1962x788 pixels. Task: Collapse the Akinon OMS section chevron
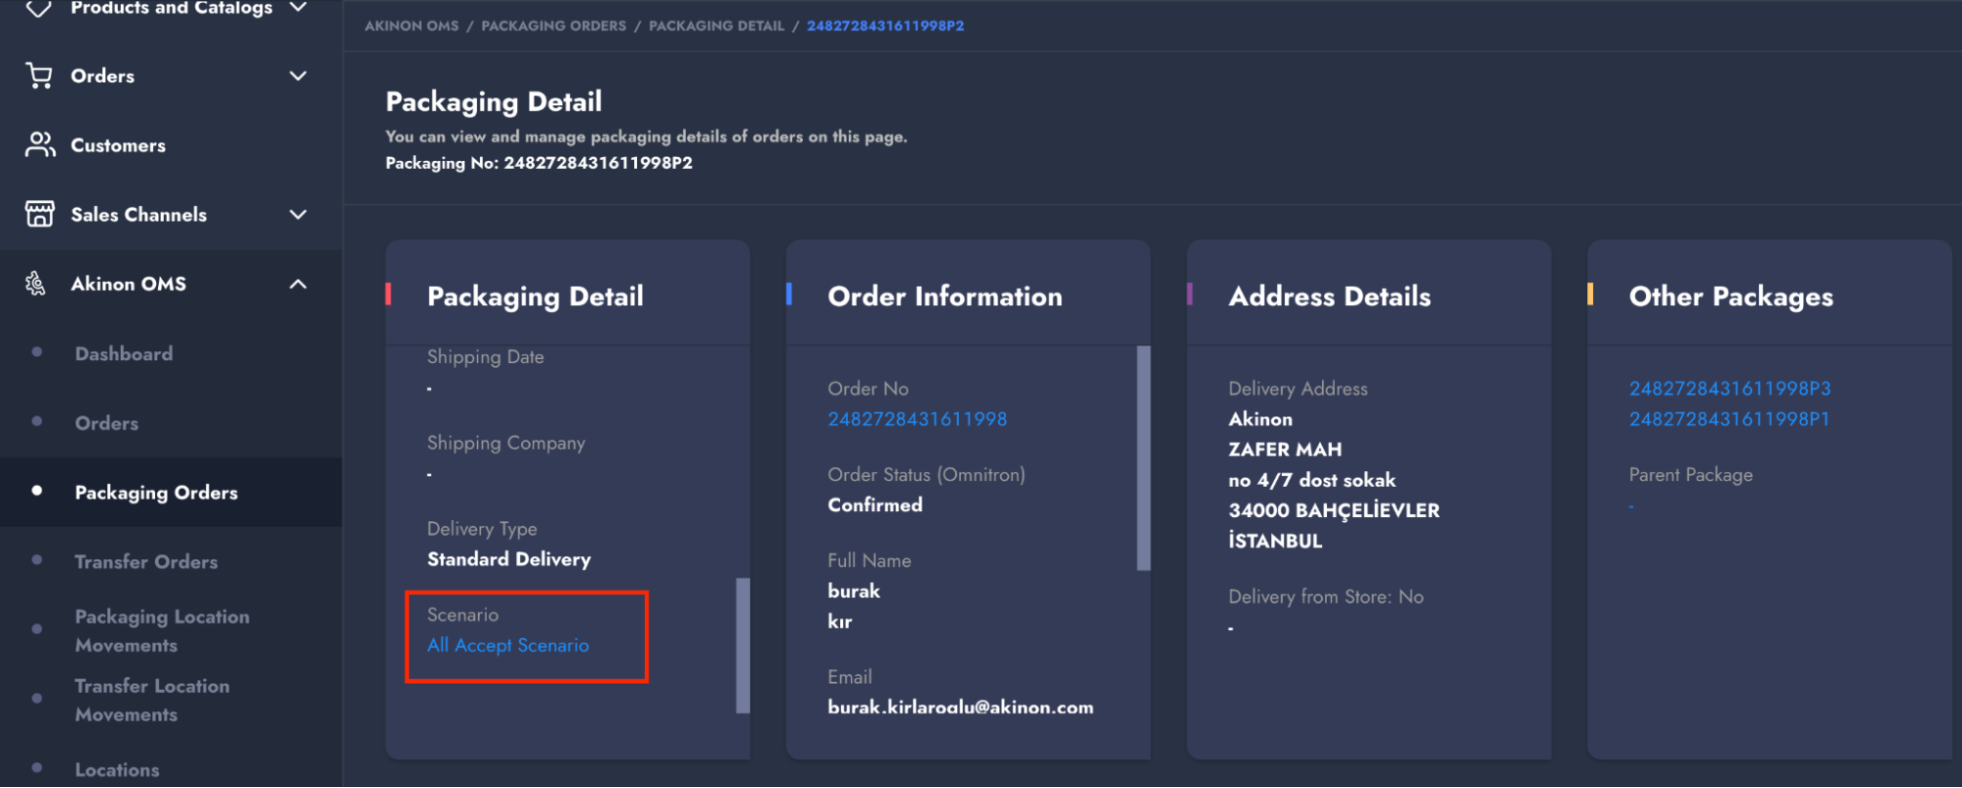pyautogui.click(x=298, y=284)
